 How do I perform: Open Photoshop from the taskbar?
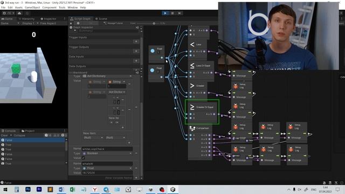point(28,189)
